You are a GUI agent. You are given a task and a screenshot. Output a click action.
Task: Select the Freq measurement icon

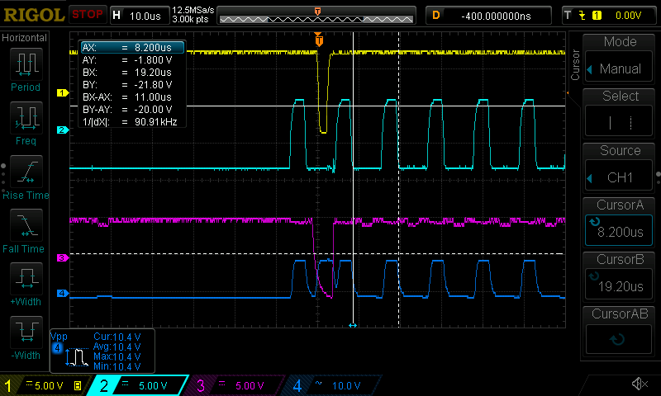tap(26, 117)
